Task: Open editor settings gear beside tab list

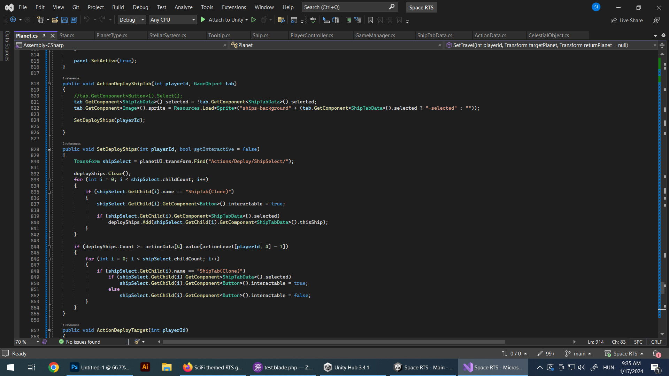Action: point(663,35)
